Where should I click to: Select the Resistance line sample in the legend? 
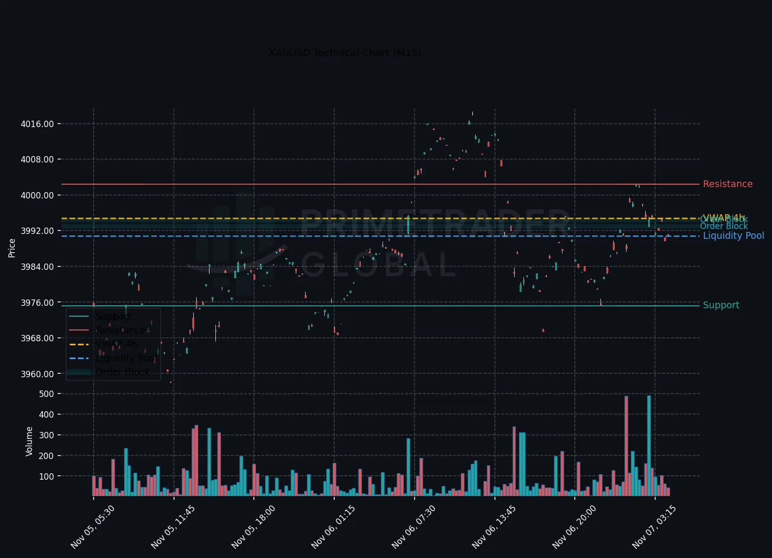(79, 330)
